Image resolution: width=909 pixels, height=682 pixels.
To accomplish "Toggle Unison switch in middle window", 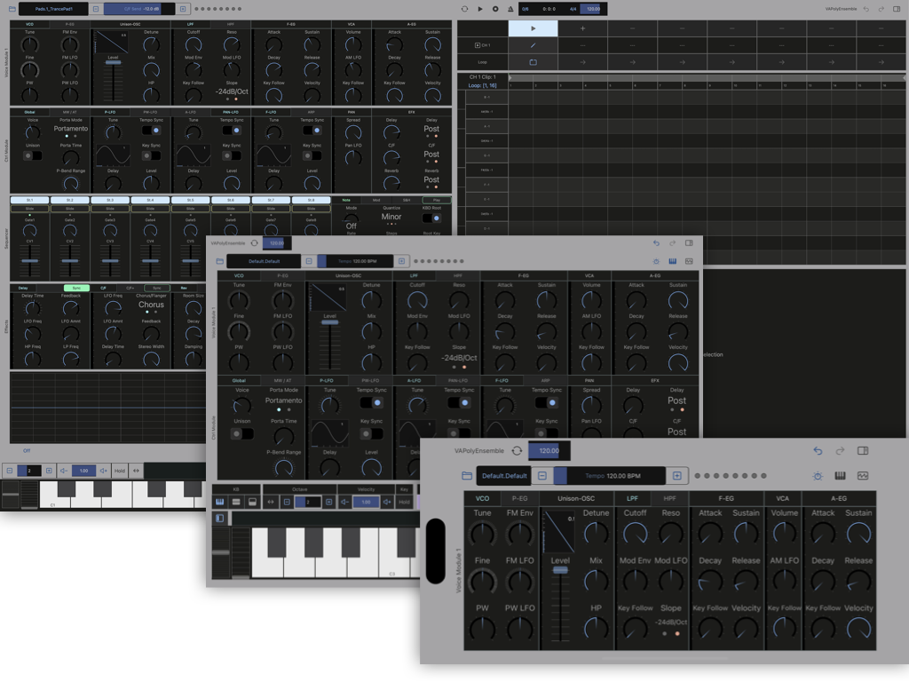I will click(242, 433).
